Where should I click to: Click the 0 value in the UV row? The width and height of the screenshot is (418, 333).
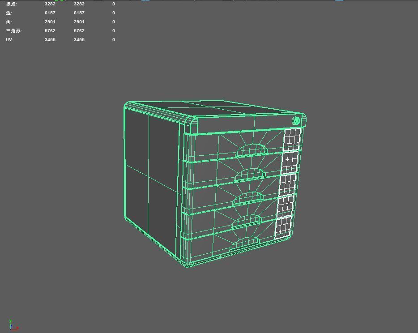point(114,40)
